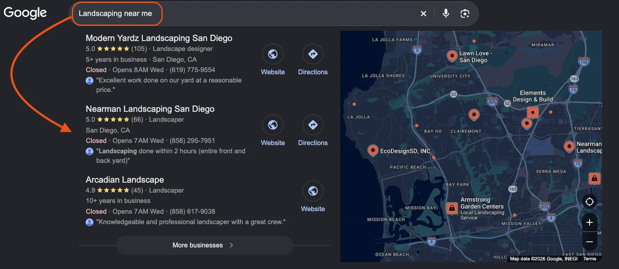Click the Elements Design & Build map label

tap(533, 96)
